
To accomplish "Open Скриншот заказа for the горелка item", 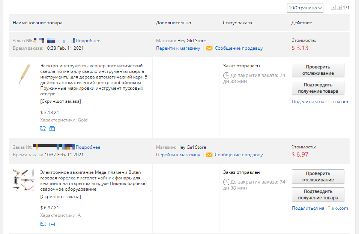I will tap(60, 197).
